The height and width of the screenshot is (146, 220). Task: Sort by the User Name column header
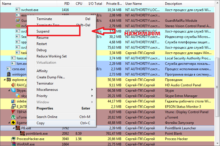coord(143,4)
